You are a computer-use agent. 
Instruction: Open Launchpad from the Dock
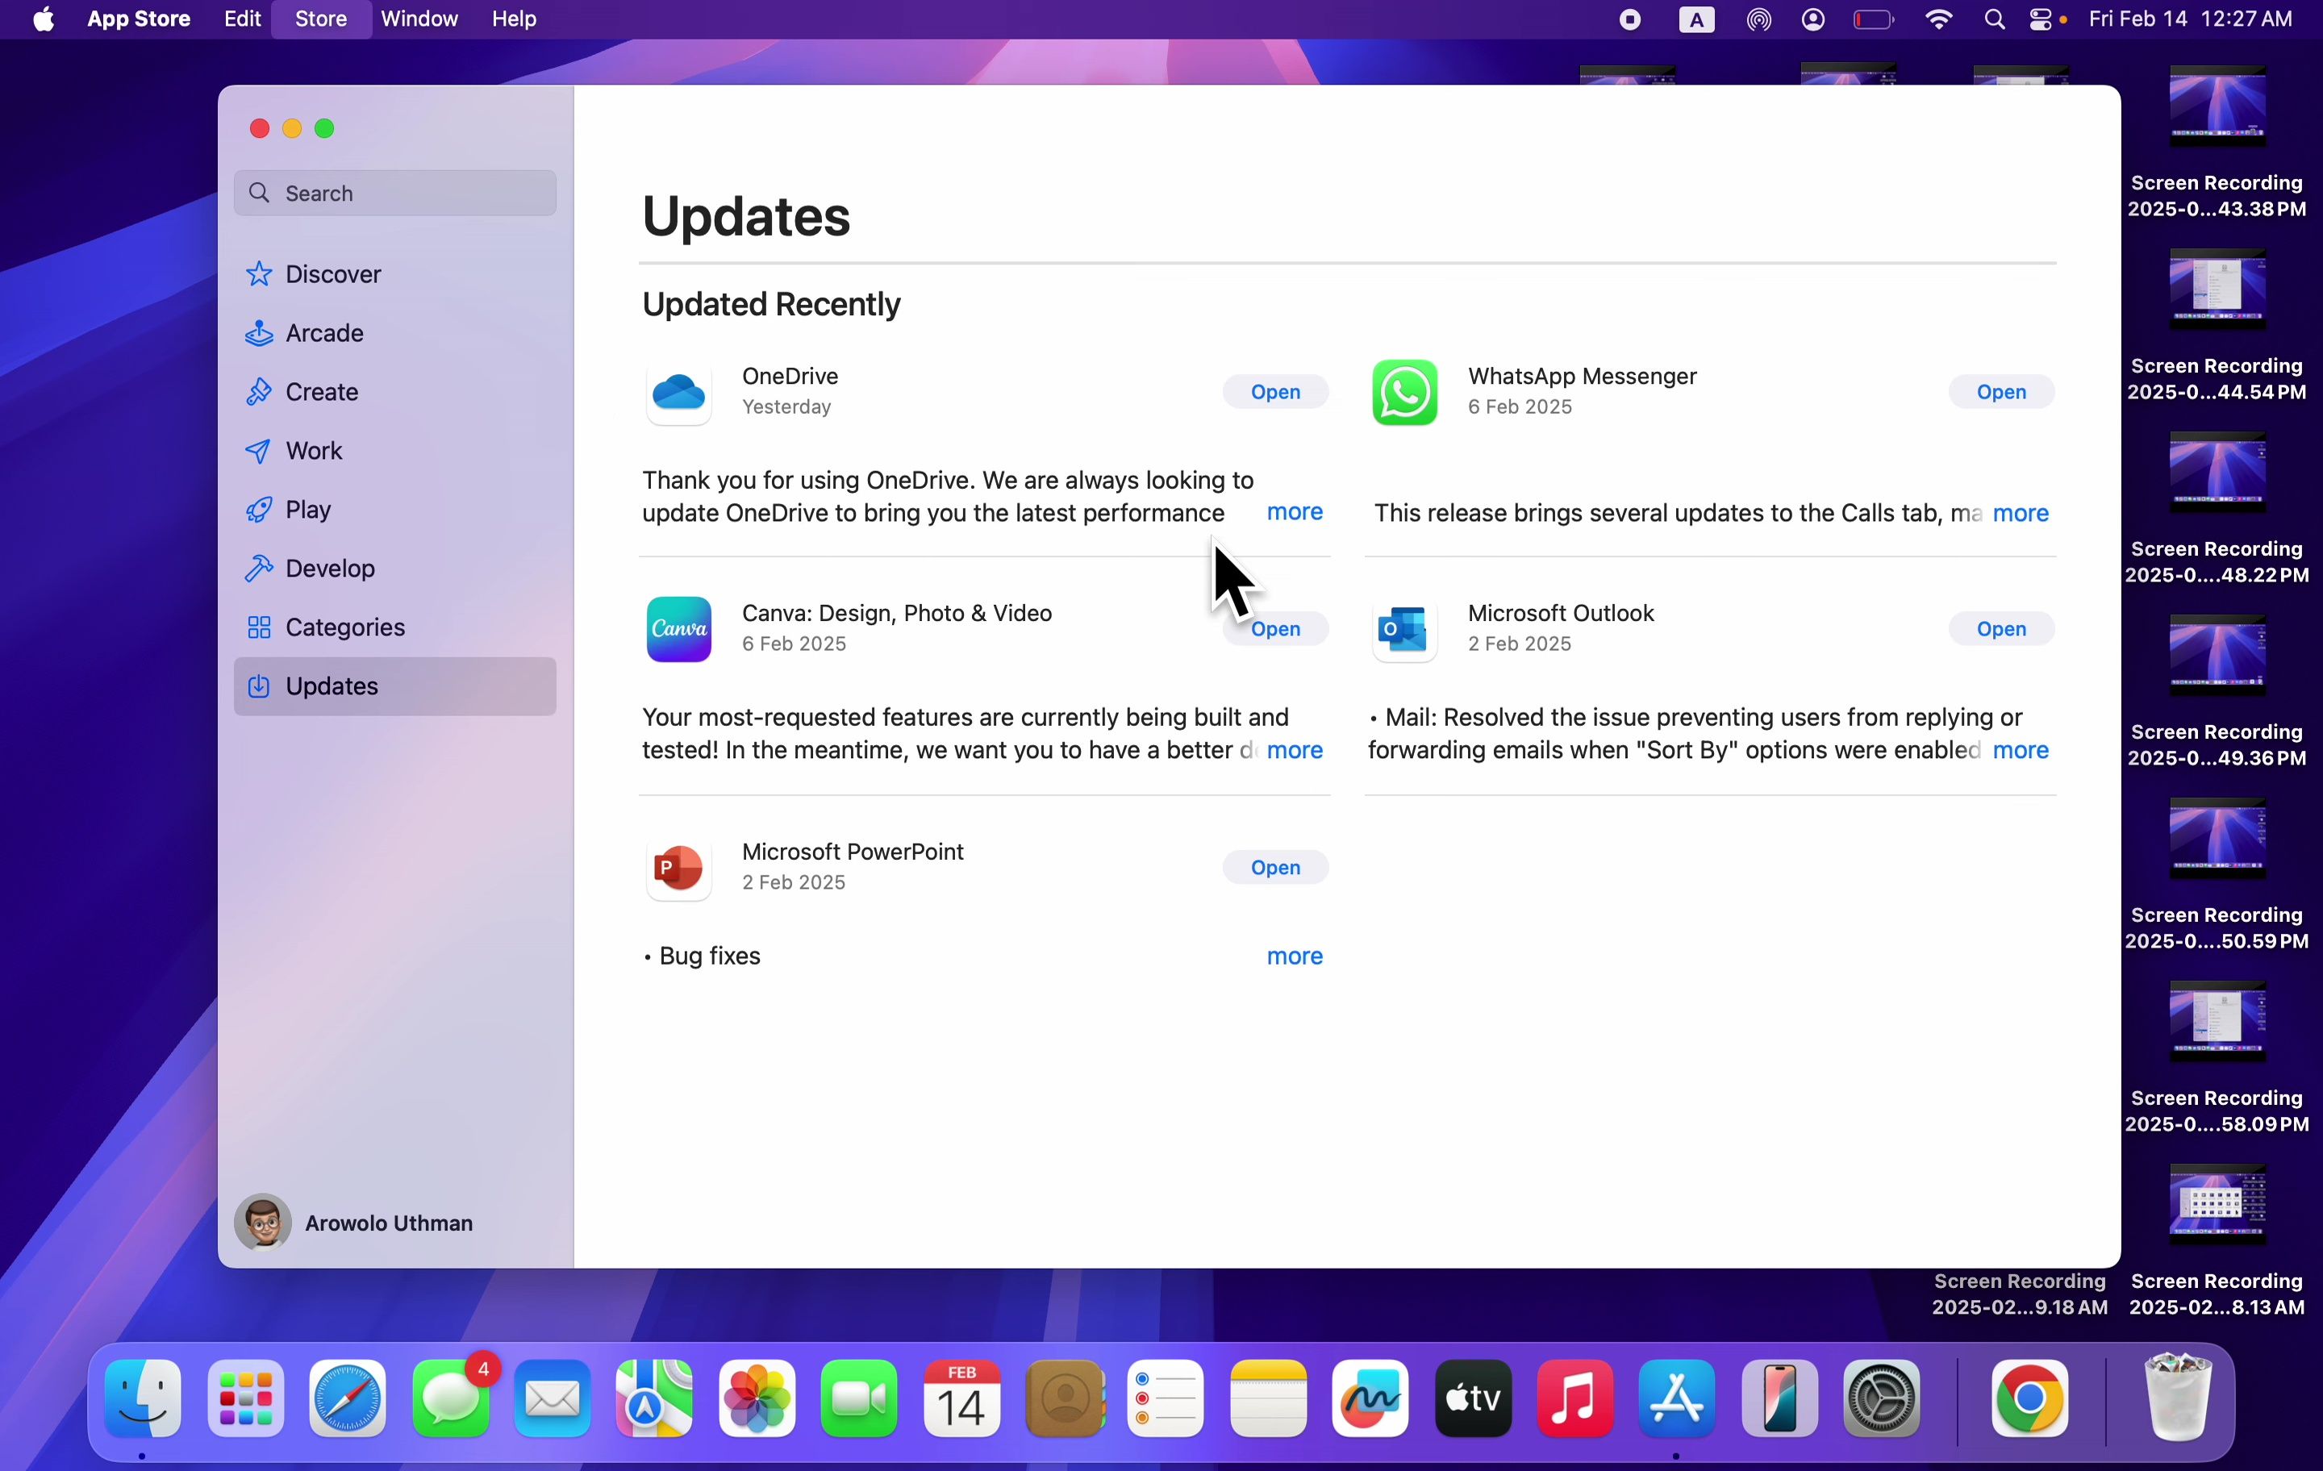click(246, 1398)
